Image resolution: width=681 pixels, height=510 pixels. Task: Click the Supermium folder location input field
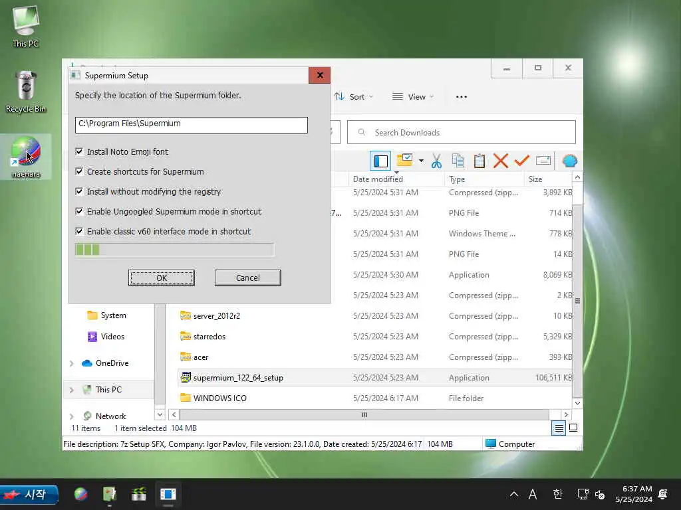(x=191, y=125)
